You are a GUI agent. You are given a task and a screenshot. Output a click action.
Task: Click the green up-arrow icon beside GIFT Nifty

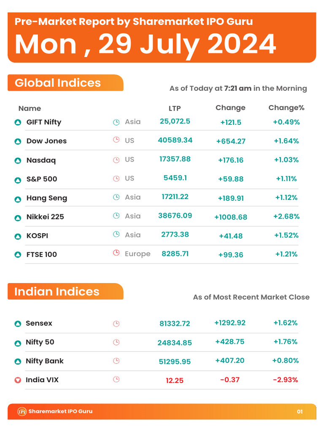pyautogui.click(x=18, y=122)
